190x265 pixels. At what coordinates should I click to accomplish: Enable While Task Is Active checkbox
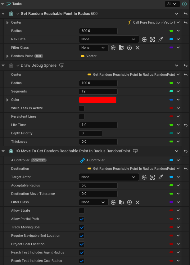(x=82, y=108)
